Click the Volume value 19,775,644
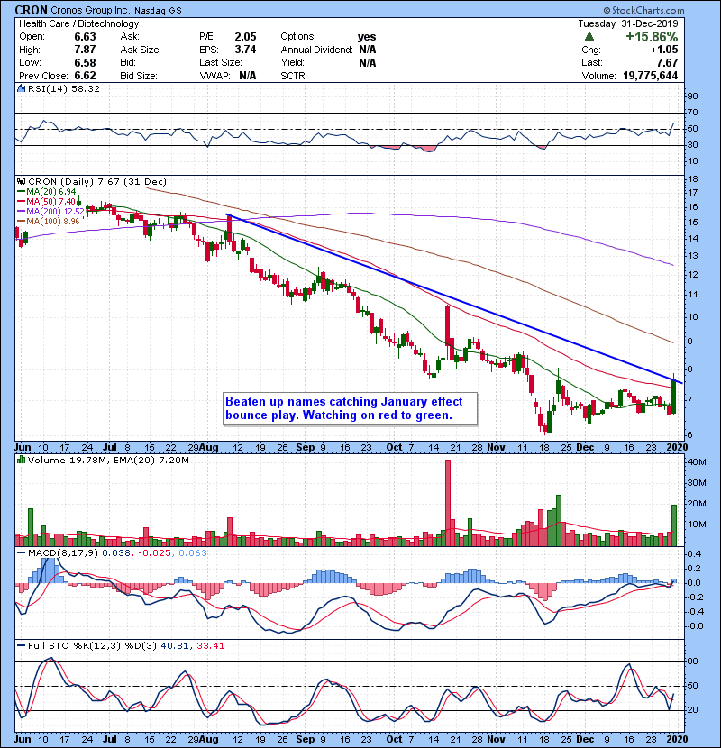 [x=651, y=76]
